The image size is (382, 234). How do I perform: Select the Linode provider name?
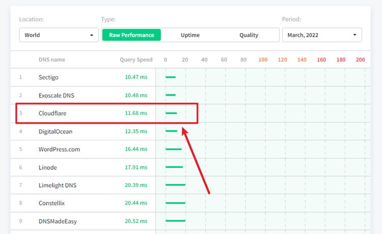[x=48, y=167]
